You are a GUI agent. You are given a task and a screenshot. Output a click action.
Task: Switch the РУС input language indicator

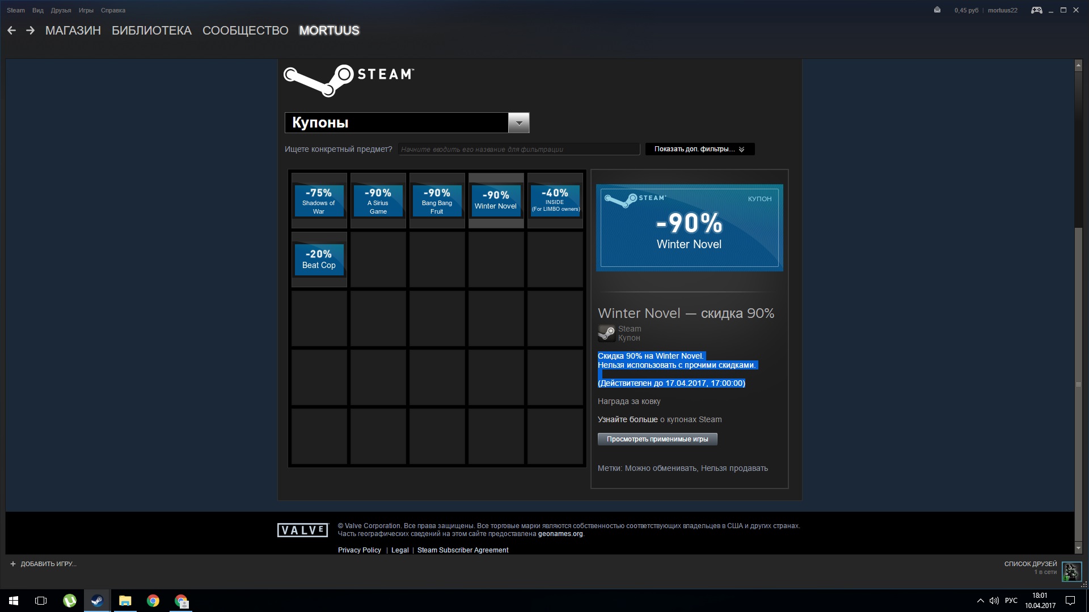[x=1011, y=601]
